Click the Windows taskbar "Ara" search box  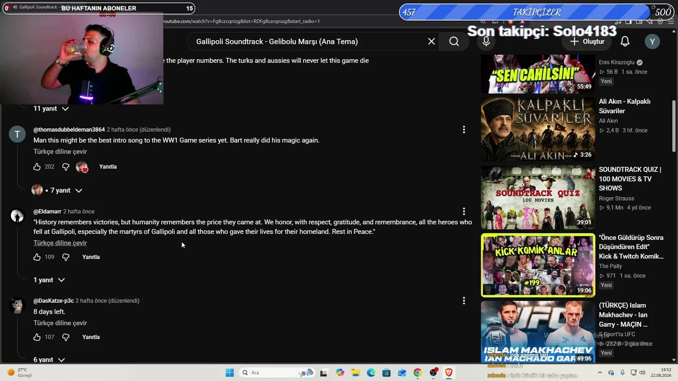coord(276,373)
